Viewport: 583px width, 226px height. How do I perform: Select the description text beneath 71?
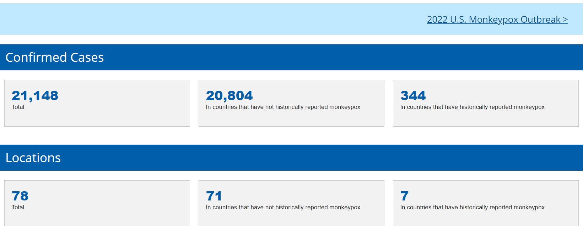pos(283,208)
